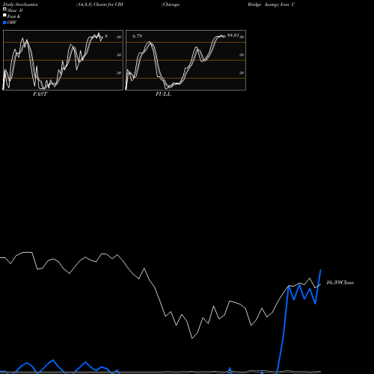374x374 pixels.
Task: Click the Slow D legend swatch
Action: tap(4, 9)
